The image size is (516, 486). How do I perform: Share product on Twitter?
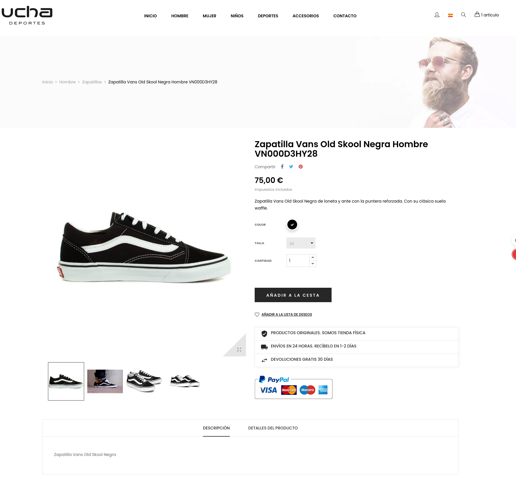291,167
